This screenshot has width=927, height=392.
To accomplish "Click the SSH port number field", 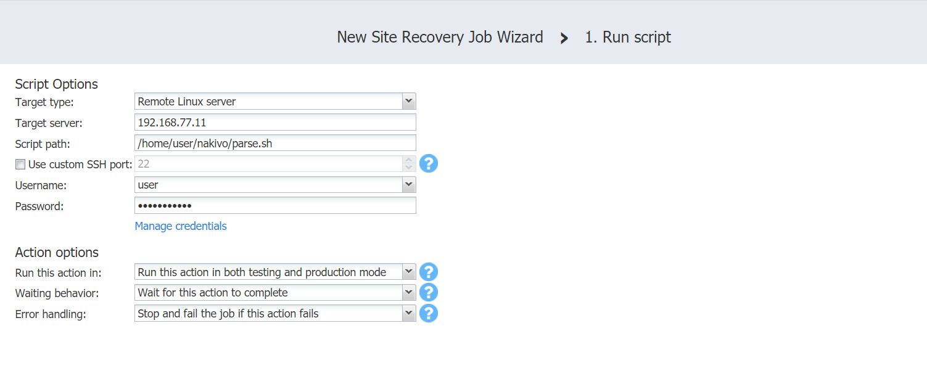I will (x=268, y=164).
